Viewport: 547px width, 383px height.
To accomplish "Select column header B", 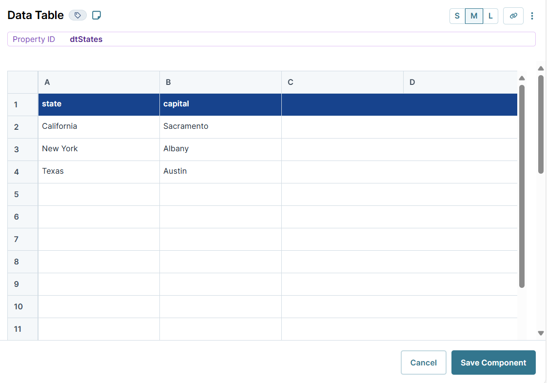I will pyautogui.click(x=220, y=82).
